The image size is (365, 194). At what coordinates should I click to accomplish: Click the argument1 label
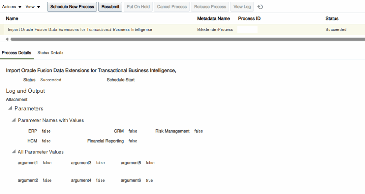[x=27, y=163]
